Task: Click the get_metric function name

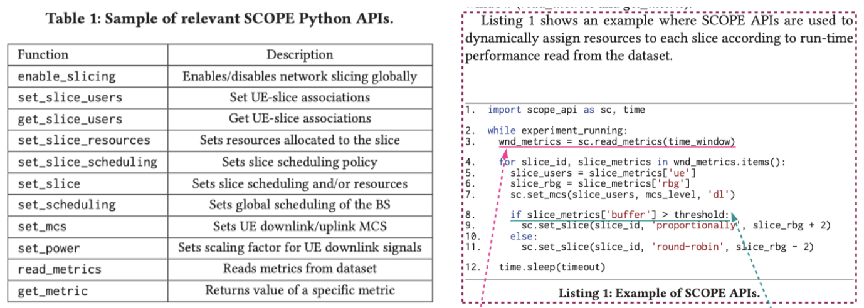Action: [53, 290]
